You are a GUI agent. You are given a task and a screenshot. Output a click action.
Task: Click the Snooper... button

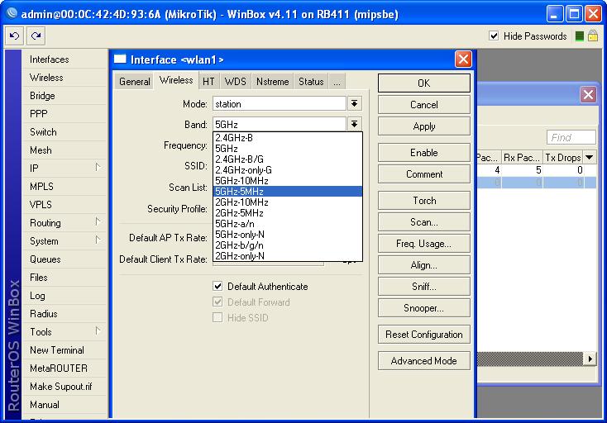click(x=424, y=308)
